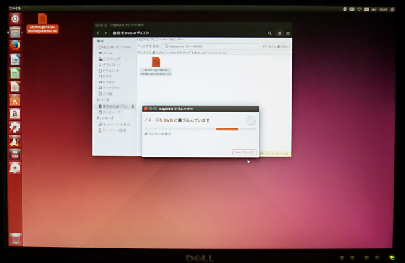The width and height of the screenshot is (405, 263).
Task: Open the messaging mail indicator in top panel
Action: 367,9
